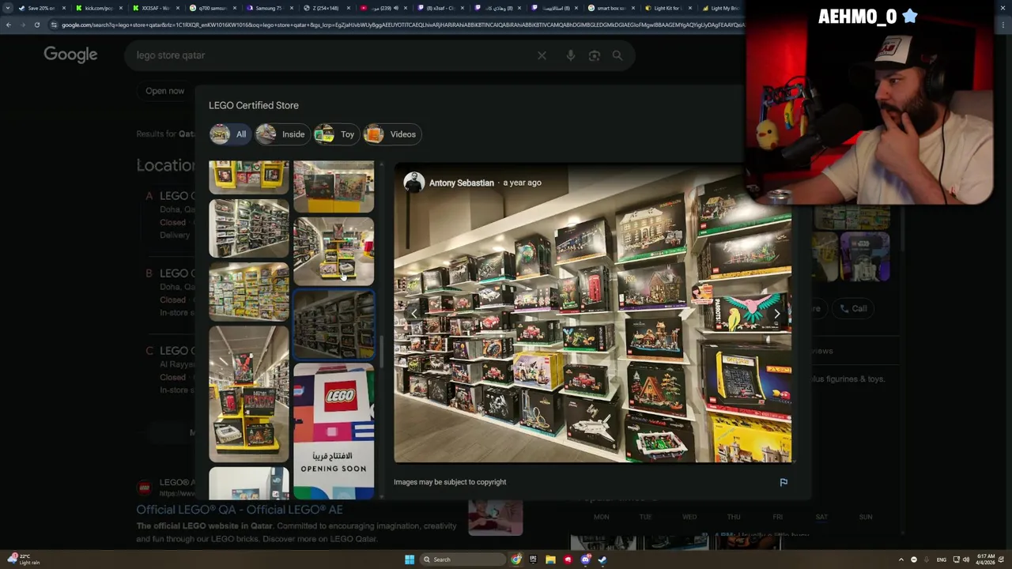Open Steam from the taskbar

(x=602, y=560)
